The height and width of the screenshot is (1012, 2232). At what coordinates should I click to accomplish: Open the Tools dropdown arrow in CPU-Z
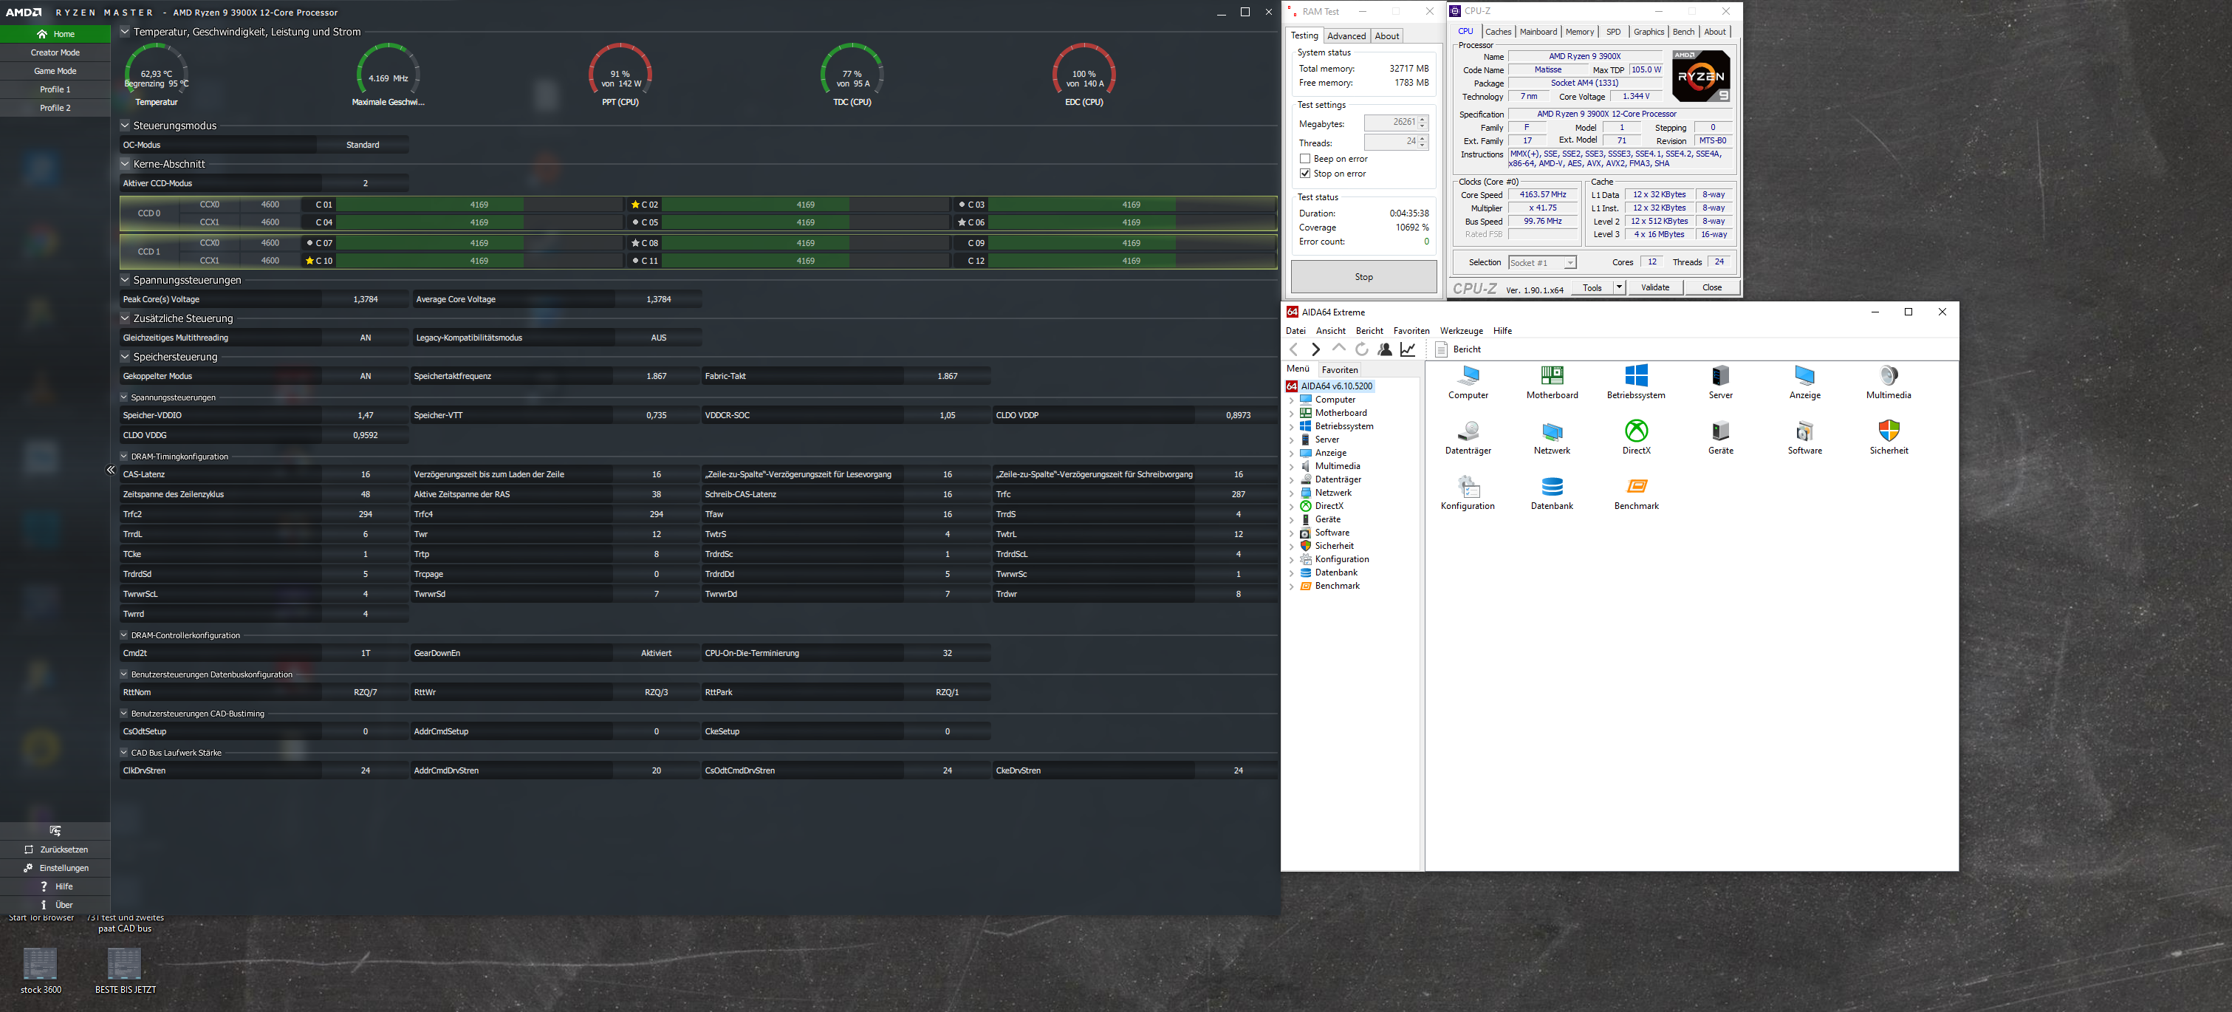click(x=1618, y=287)
